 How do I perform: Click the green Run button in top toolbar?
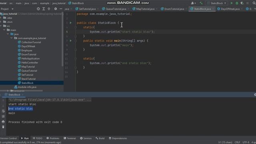click(x=232, y=3)
